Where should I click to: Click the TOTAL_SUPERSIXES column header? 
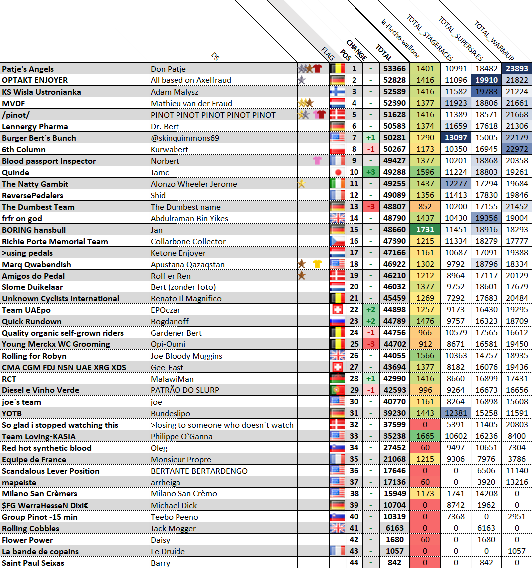[461, 38]
